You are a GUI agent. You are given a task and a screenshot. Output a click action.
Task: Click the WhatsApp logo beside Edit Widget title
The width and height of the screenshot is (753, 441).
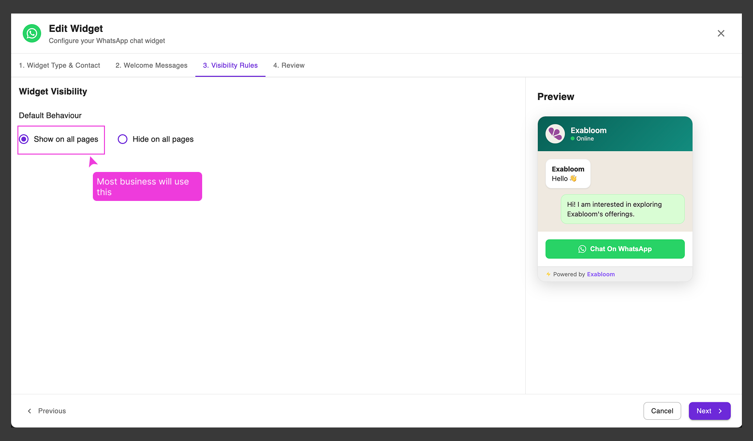32,33
